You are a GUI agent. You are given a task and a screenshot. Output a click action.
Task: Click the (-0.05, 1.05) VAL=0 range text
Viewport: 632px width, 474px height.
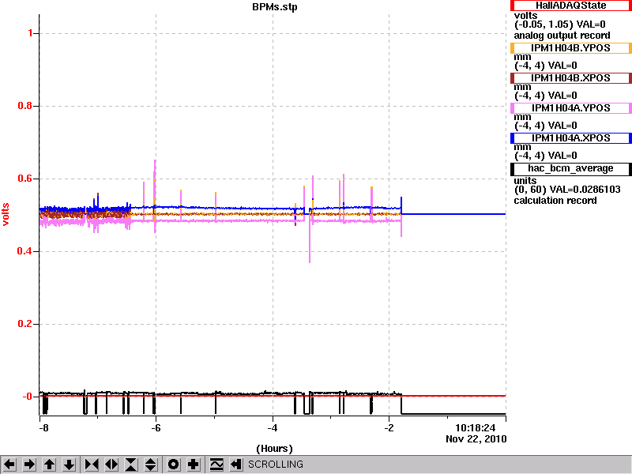click(x=560, y=24)
